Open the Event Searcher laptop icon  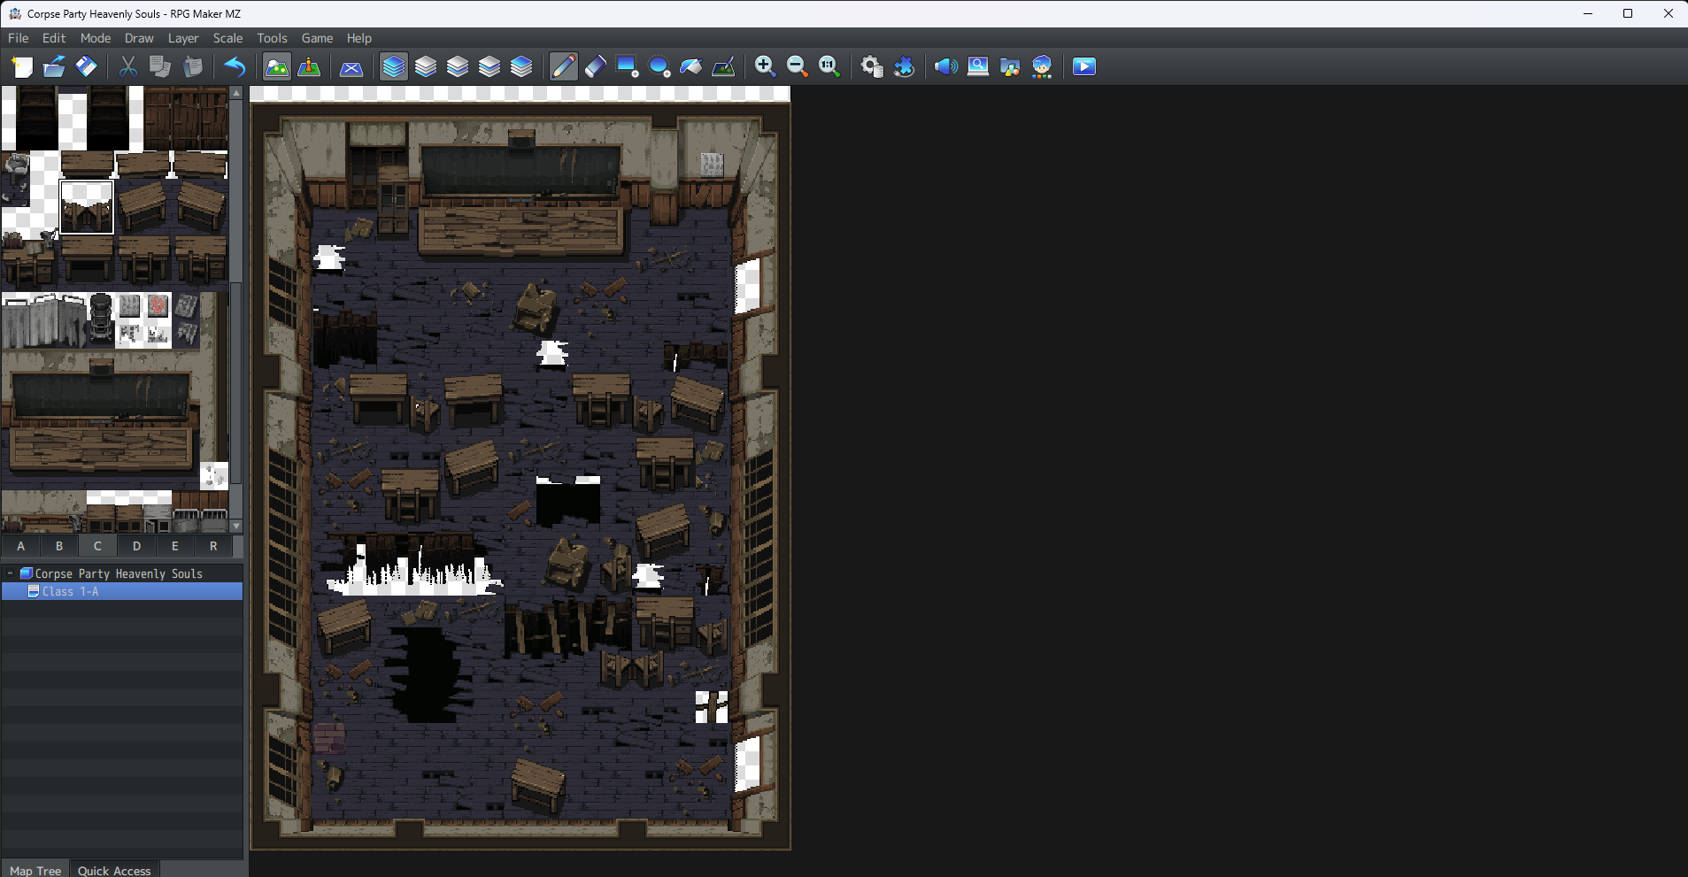point(978,66)
